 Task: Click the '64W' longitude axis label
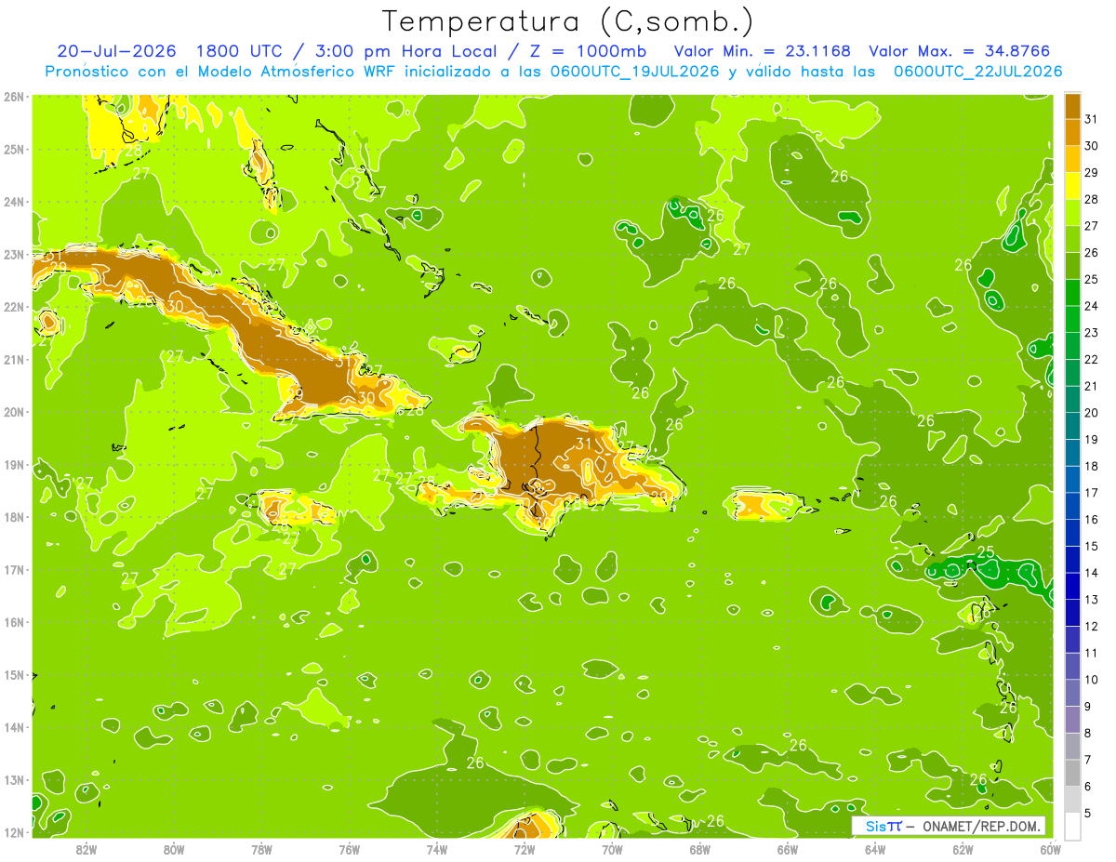875,849
